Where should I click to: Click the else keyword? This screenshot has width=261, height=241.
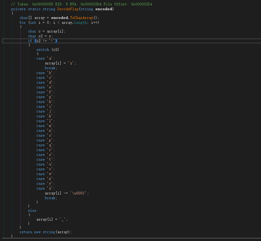[x=32, y=211]
